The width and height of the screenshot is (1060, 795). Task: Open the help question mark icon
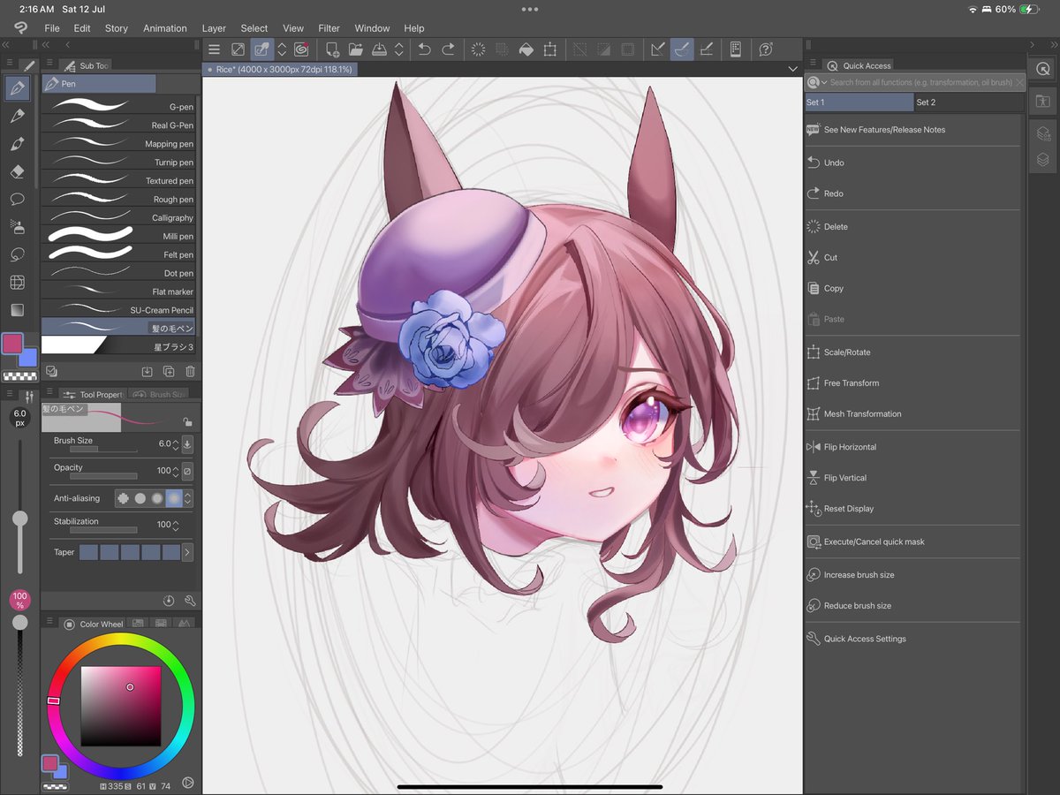click(766, 49)
